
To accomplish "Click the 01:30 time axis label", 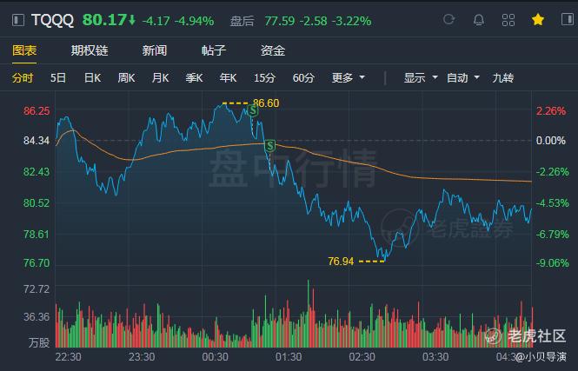I will 289,356.
